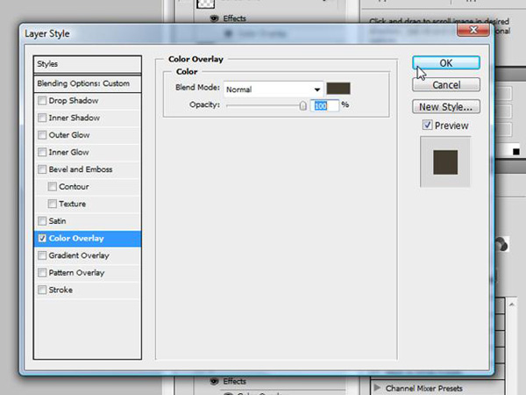526x395 pixels.
Task: Click the Cancel button
Action: (446, 85)
